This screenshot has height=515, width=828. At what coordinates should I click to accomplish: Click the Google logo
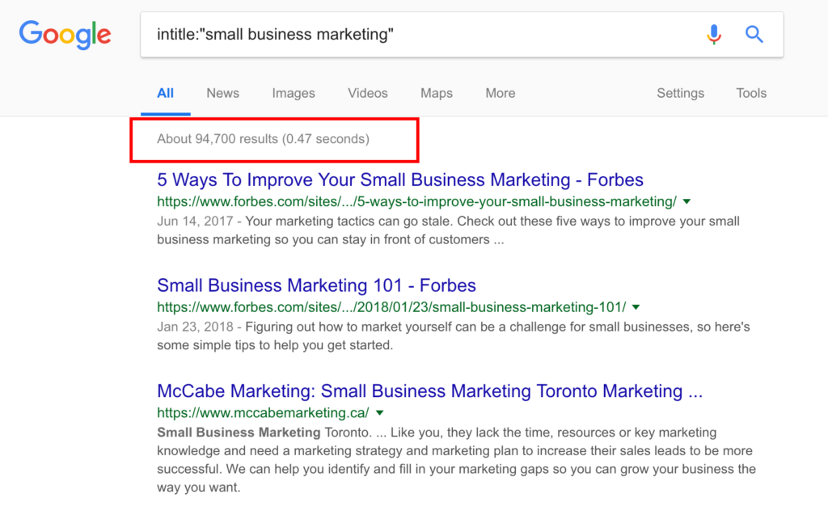click(x=65, y=35)
